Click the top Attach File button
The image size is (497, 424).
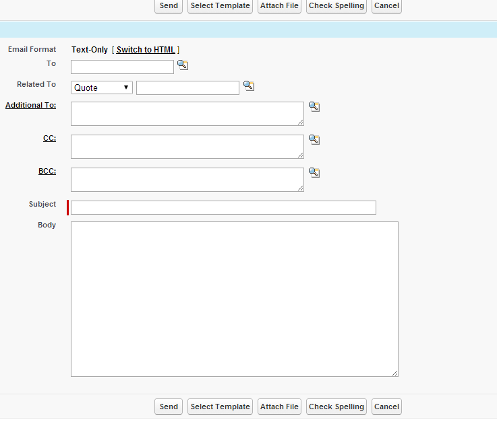pyautogui.click(x=279, y=5)
